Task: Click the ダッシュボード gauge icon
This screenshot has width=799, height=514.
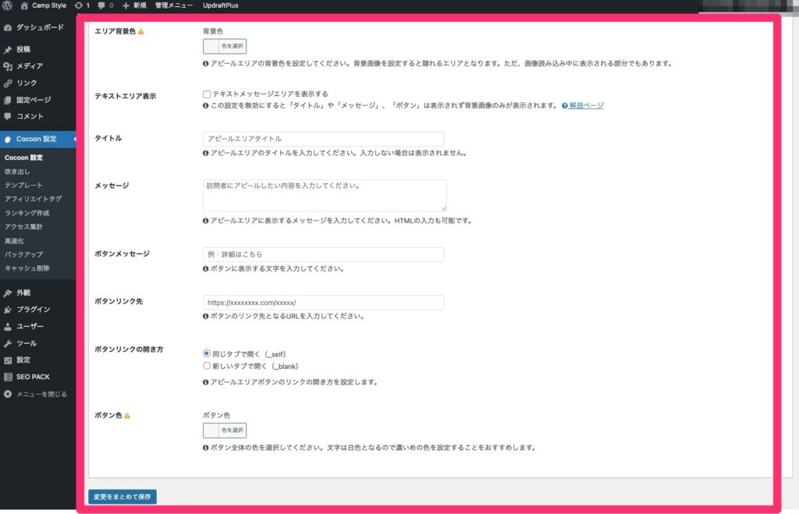Action: click(8, 27)
